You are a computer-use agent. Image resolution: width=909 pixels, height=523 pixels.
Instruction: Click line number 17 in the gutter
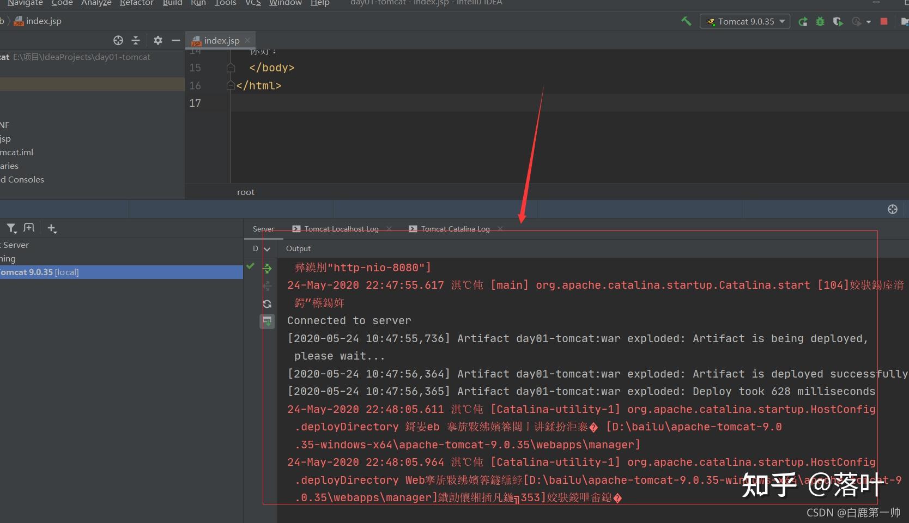195,103
